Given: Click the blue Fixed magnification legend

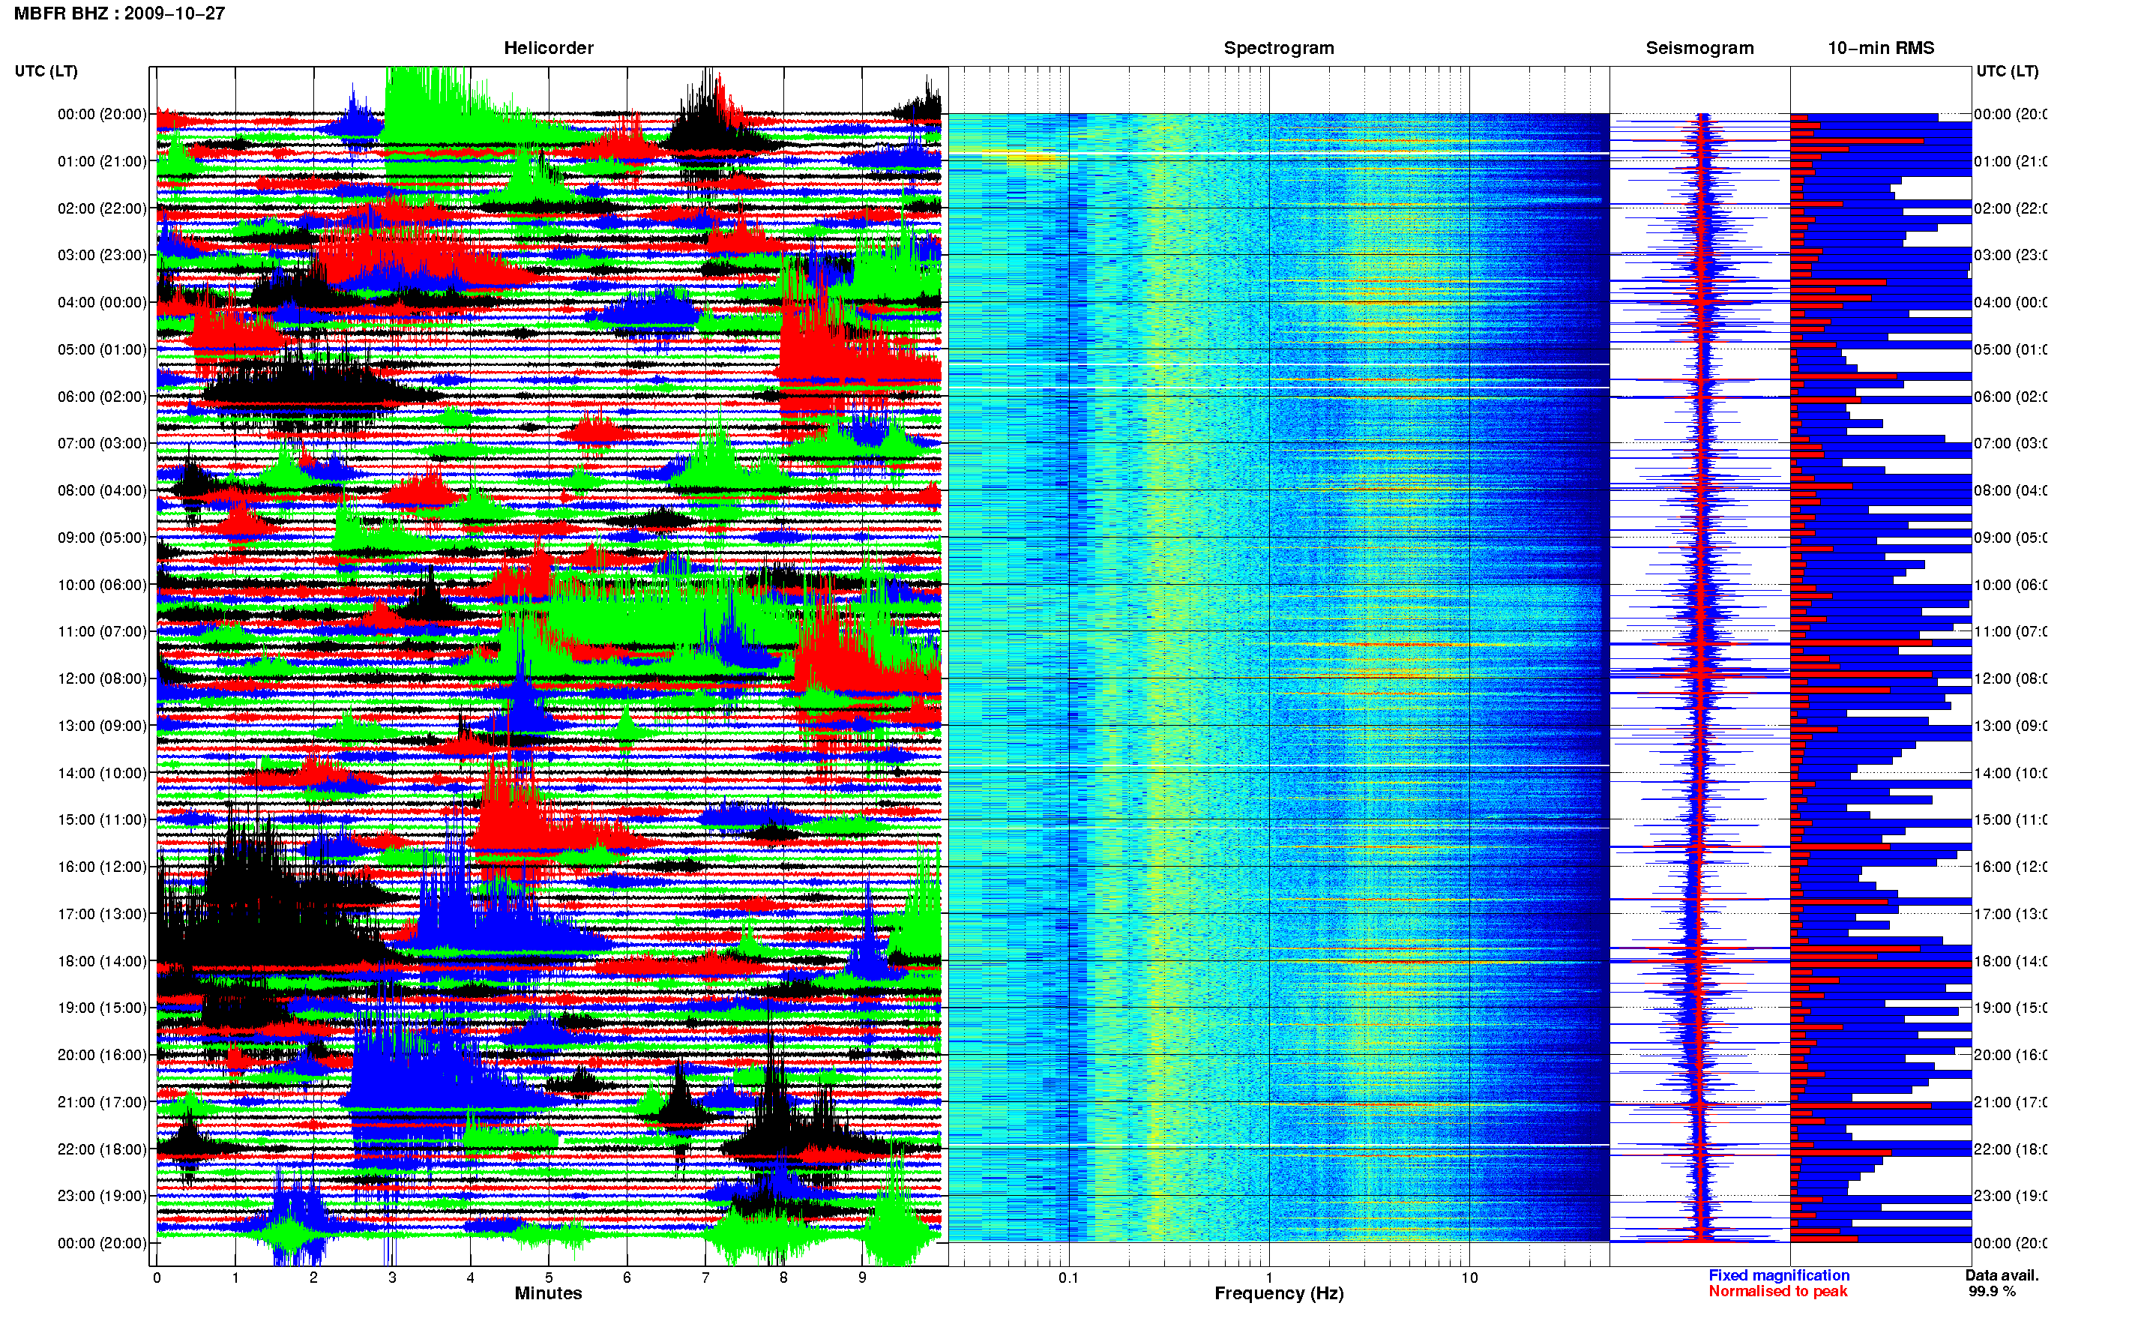Looking at the screenshot, I should point(1779,1275).
